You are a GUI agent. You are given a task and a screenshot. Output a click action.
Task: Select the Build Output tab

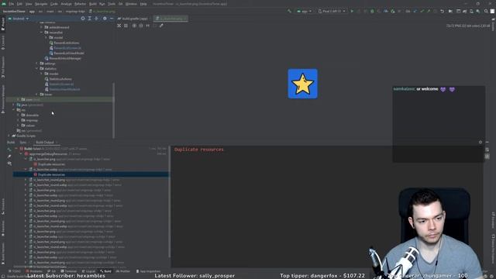[45, 143]
